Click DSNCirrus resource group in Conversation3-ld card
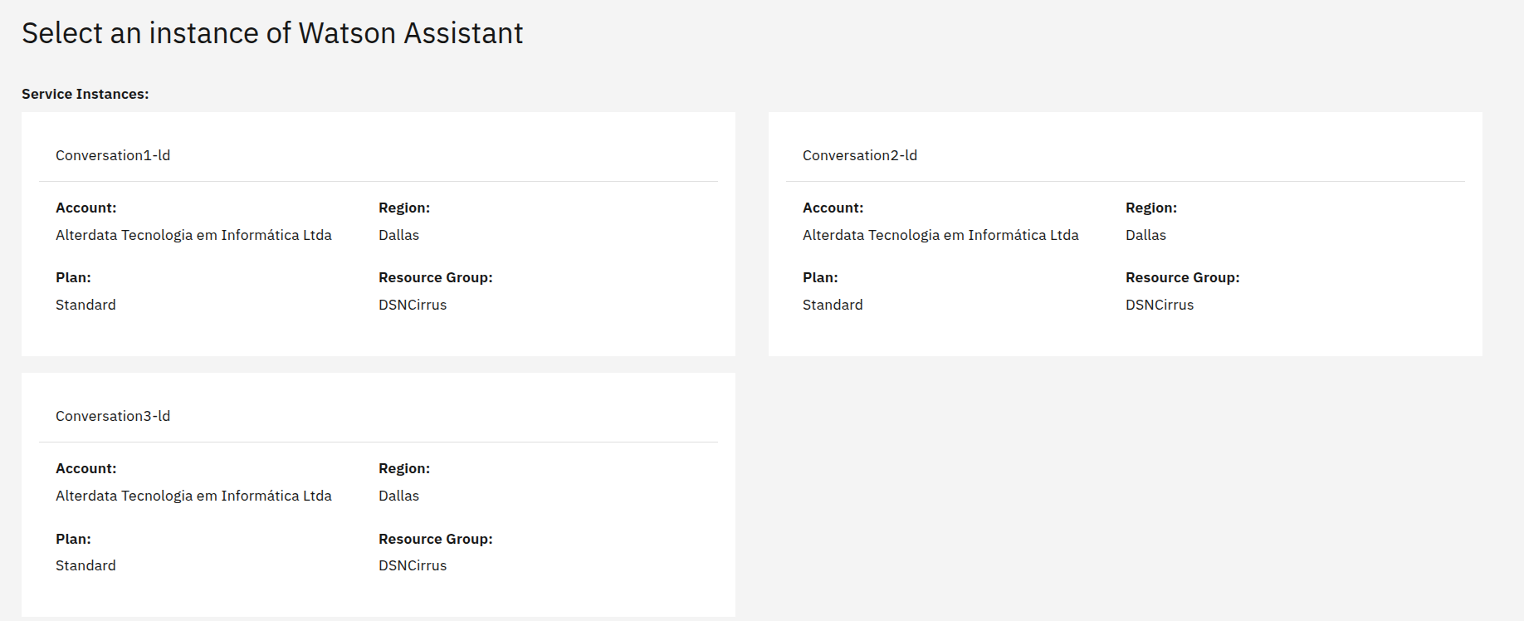The image size is (1524, 621). pyautogui.click(x=413, y=565)
